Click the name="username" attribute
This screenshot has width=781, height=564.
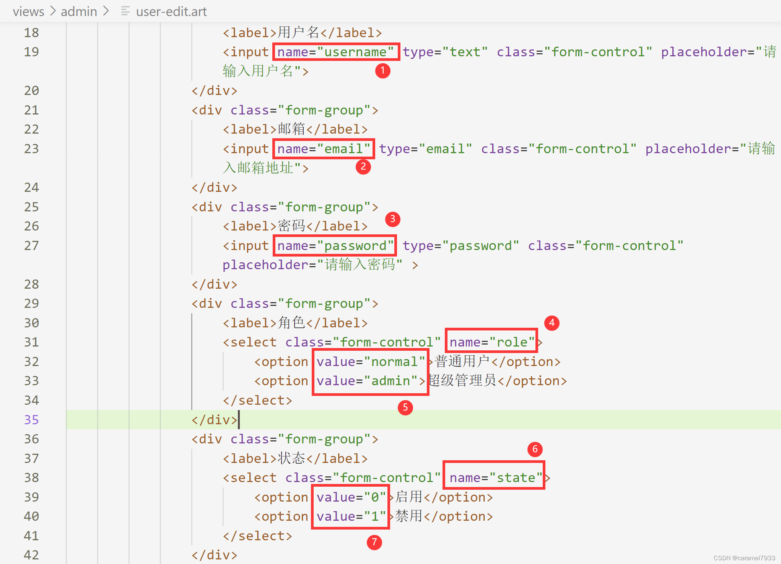click(x=336, y=52)
